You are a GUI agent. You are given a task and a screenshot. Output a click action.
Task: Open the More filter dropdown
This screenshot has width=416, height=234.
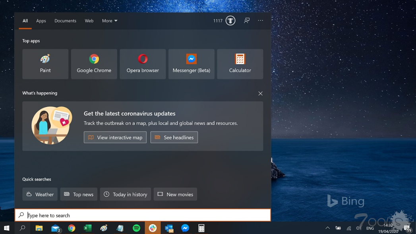click(x=109, y=21)
